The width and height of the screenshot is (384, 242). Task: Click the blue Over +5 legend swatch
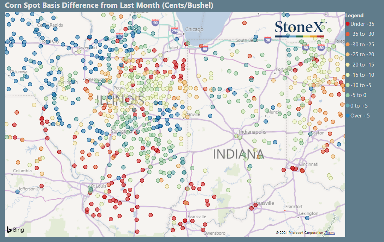(348, 115)
